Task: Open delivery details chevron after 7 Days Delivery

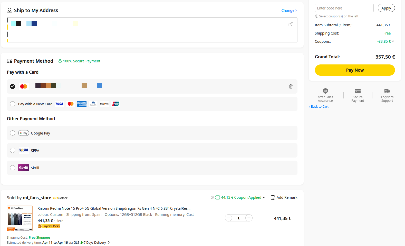Action: (x=109, y=242)
